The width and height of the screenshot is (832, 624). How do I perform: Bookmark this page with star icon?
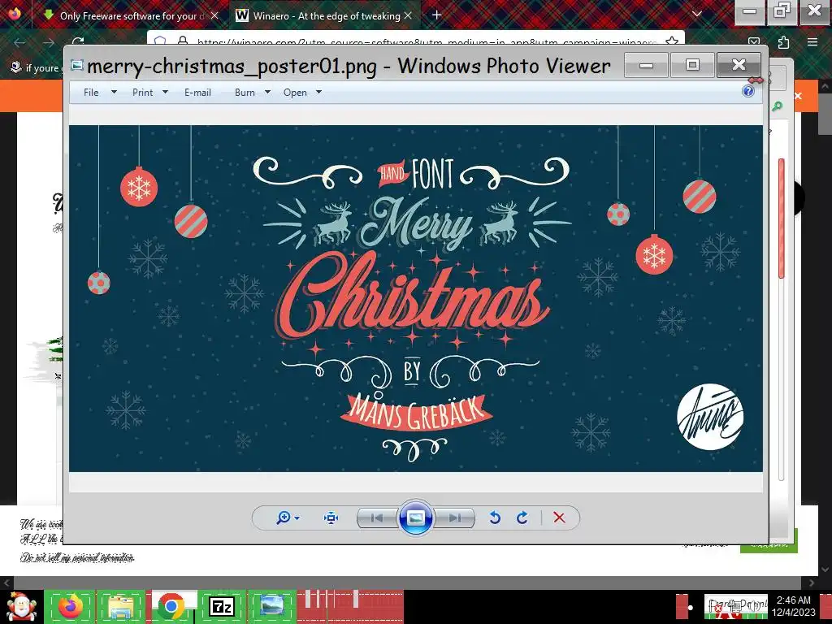[x=672, y=41]
